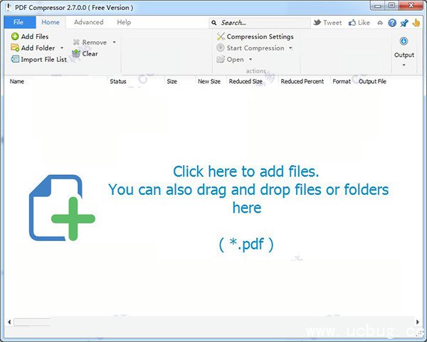Share via the Tweet button
The image size is (427, 342).
tap(327, 23)
